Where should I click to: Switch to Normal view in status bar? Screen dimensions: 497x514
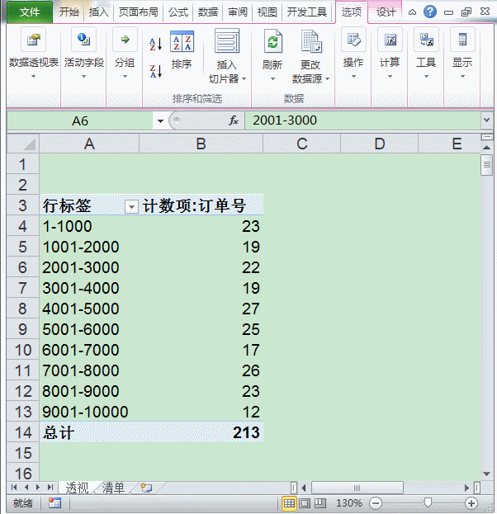pyautogui.click(x=290, y=502)
